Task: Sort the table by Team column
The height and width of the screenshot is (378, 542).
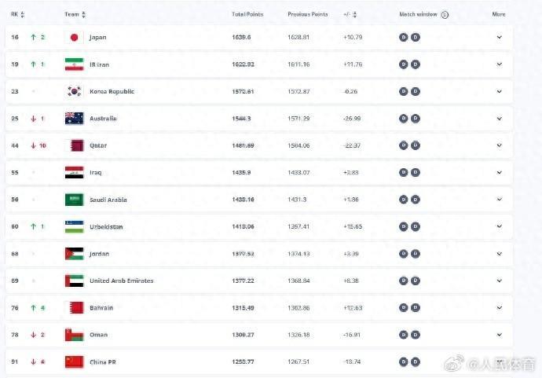Action: point(75,14)
